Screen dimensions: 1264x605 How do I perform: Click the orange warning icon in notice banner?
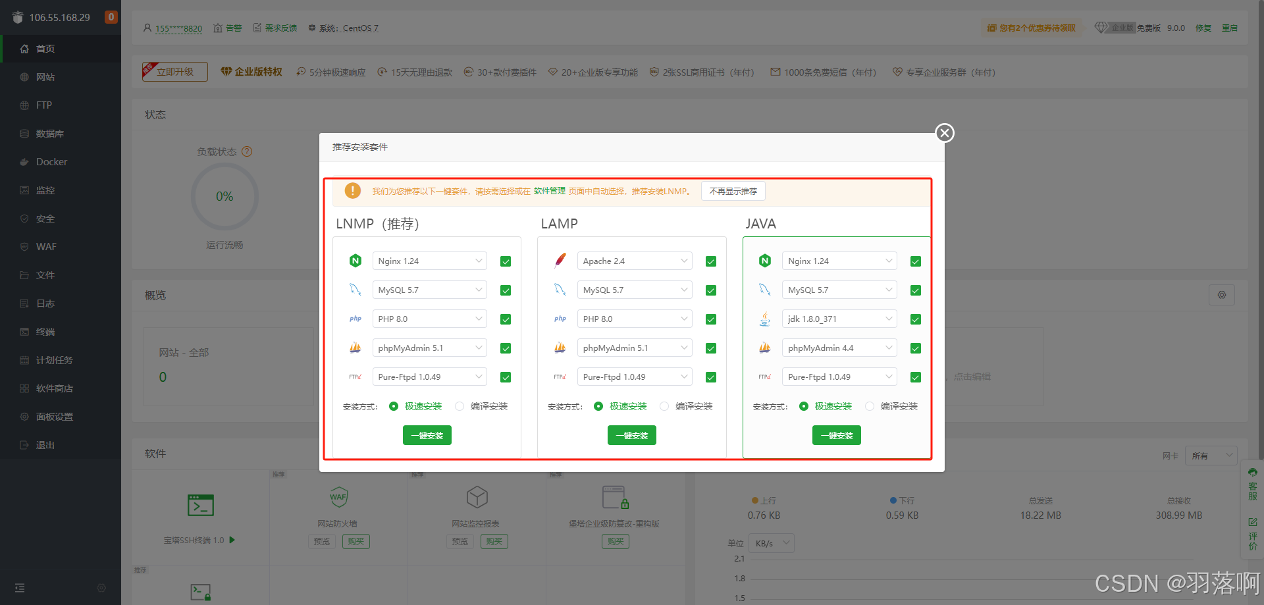353,191
